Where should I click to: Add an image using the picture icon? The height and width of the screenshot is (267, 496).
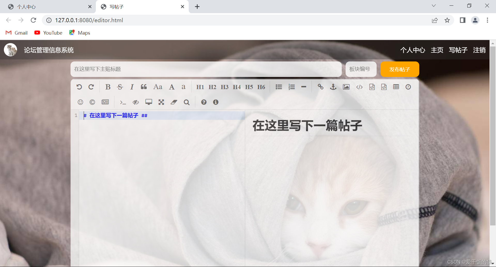tap(346, 87)
